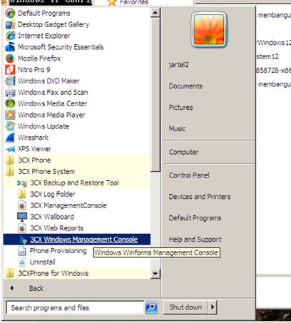
Task: Click the Windows Fax and Scan icon
Action: point(10,92)
